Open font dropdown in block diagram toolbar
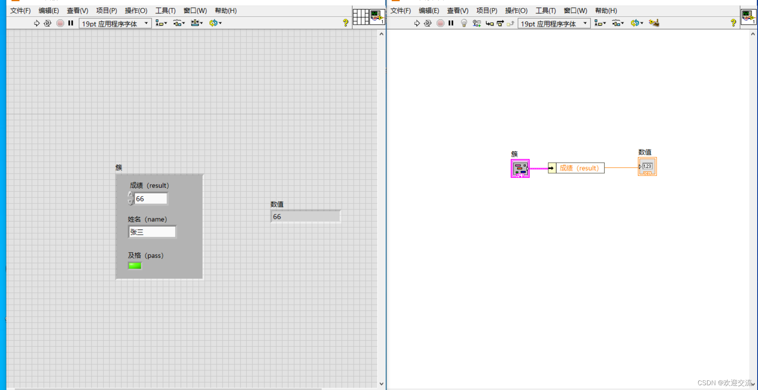The height and width of the screenshot is (390, 758). pos(554,23)
